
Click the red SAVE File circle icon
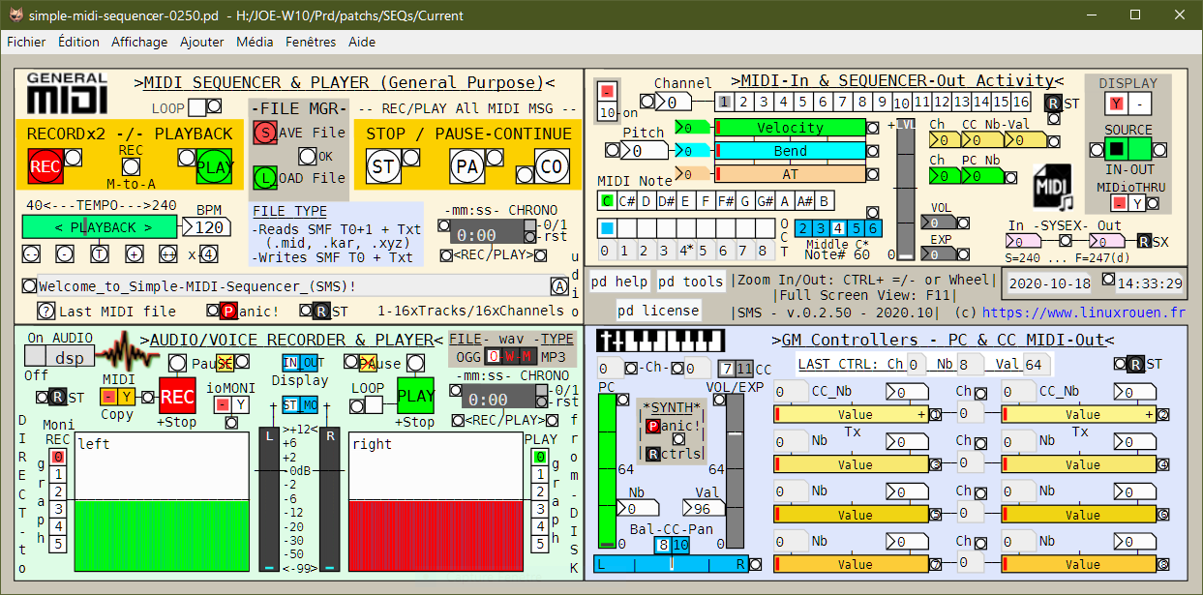pyautogui.click(x=265, y=133)
